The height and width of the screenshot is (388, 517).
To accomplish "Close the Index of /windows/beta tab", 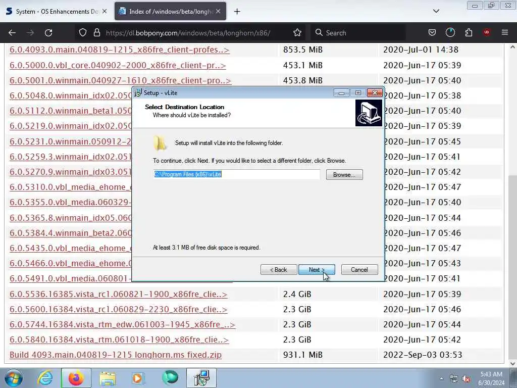I will click(218, 11).
